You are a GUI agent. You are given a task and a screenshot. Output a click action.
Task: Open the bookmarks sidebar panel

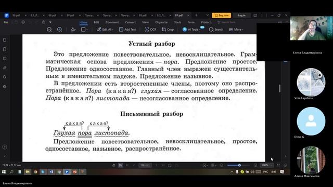pyautogui.click(x=5, y=49)
